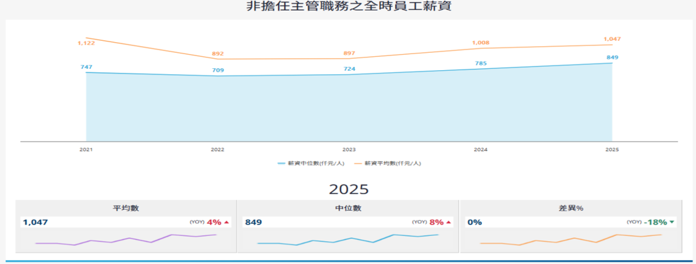Screen dimensions: 696x264
Task: Select the 785 median data label
Action: (481, 63)
